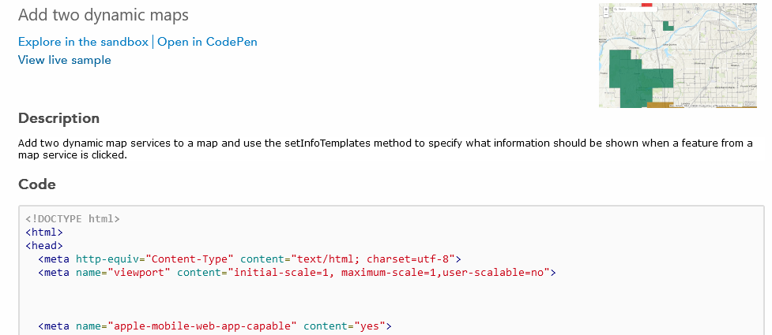The height and width of the screenshot is (335, 772).
Task: Click the Explore in the sandbox link
Action: tap(83, 42)
